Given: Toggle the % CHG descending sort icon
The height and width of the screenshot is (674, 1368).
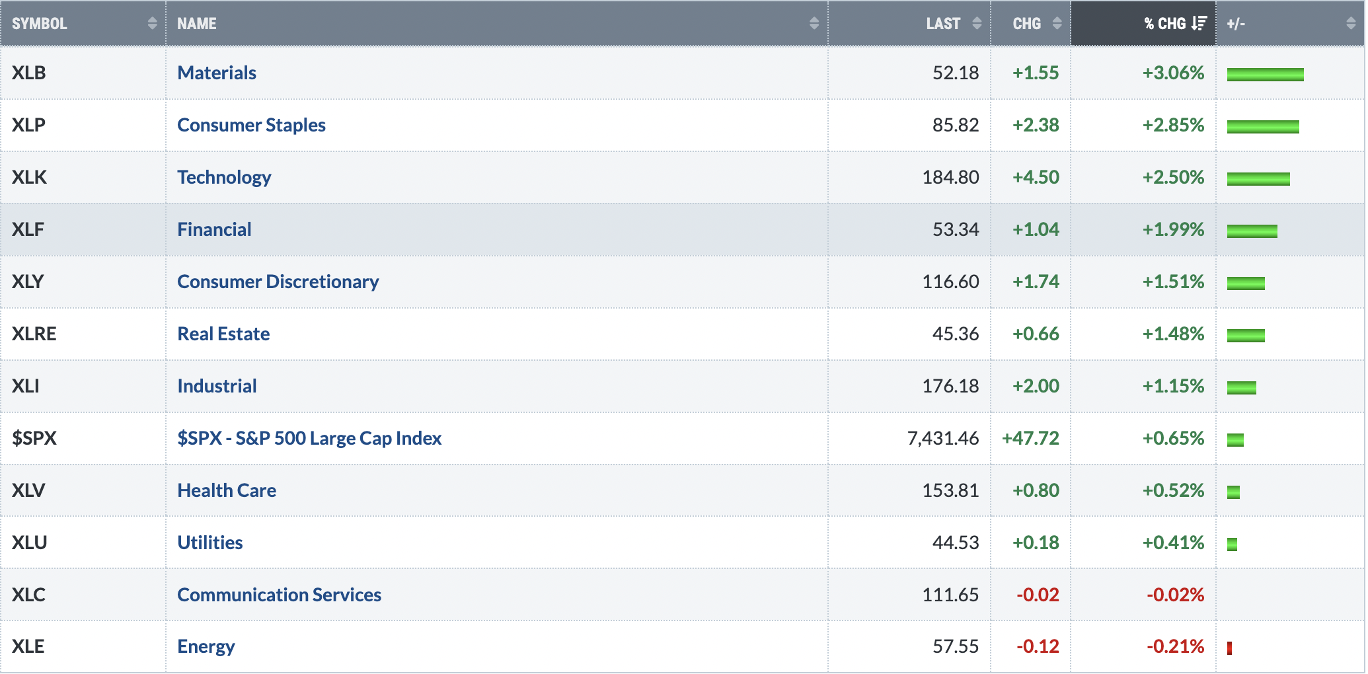Looking at the screenshot, I should point(1199,24).
